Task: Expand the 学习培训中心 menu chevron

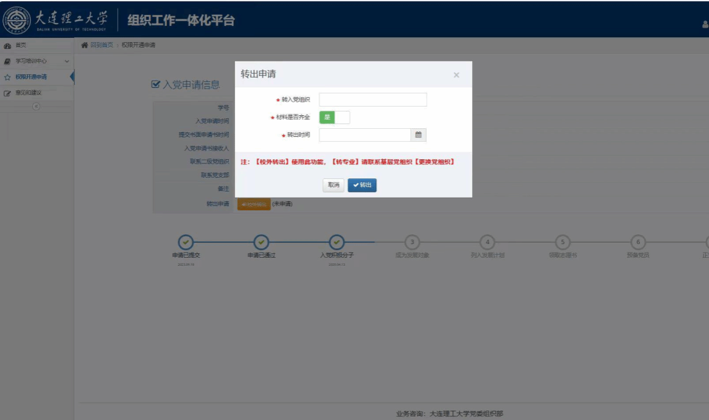Action: click(x=66, y=61)
